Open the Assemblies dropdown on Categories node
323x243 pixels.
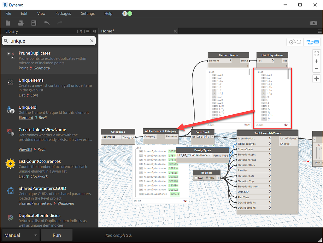click(111, 137)
